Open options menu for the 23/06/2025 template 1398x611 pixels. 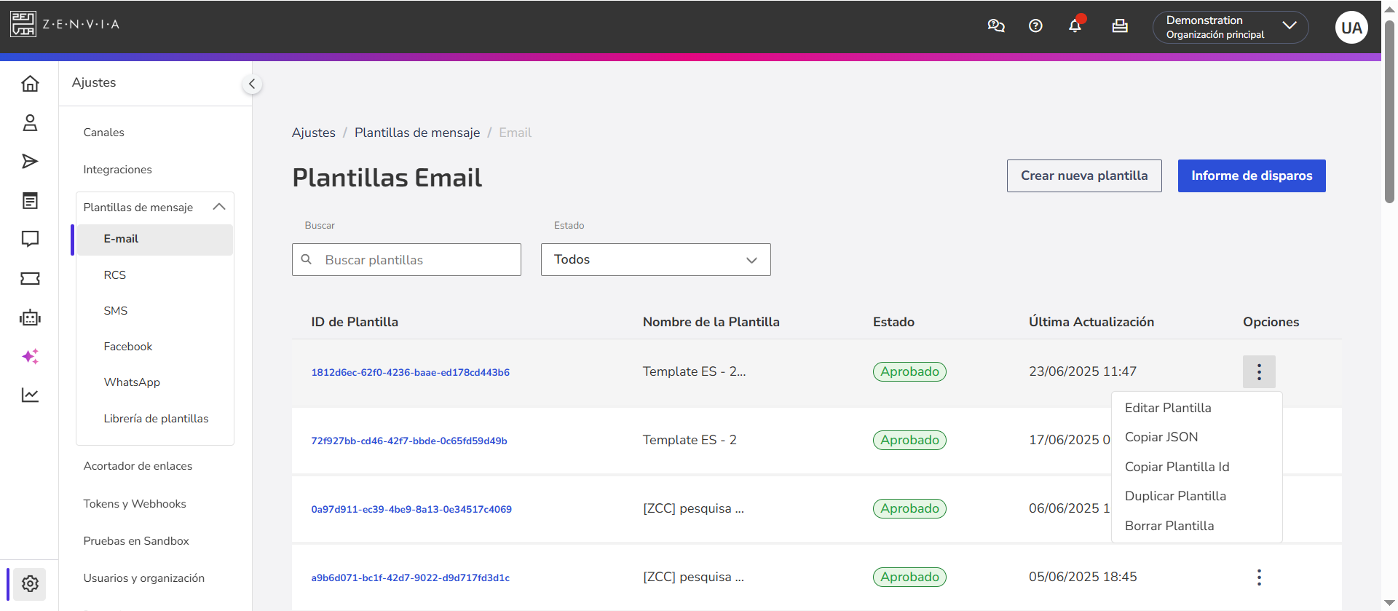click(1259, 372)
